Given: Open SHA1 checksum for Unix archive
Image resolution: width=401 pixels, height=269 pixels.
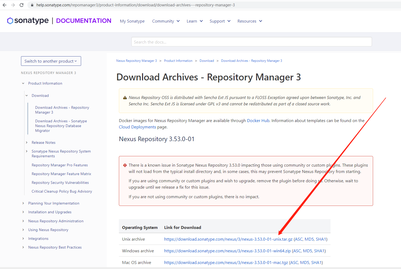Looking at the screenshot, I should pyautogui.click(x=321, y=239).
